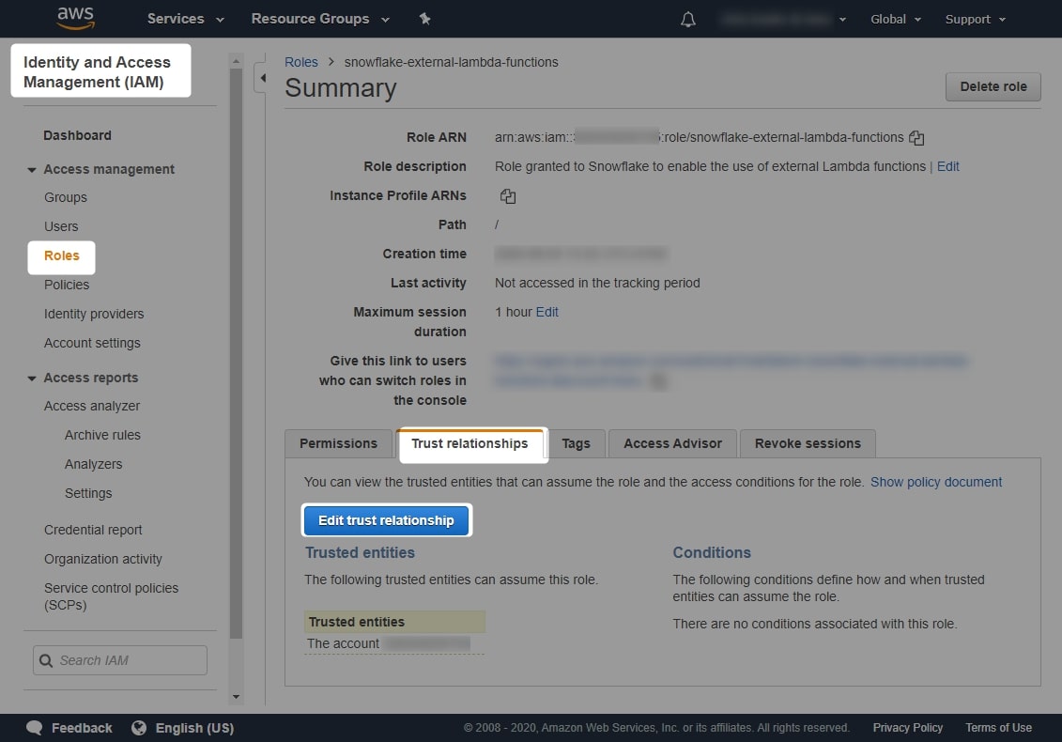Open Access analyzer page

click(92, 406)
